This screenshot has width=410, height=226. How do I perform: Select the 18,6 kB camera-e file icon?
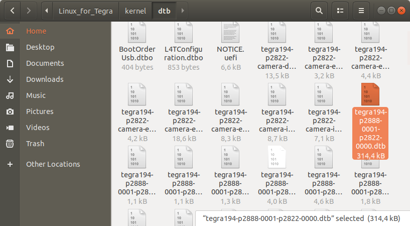pyautogui.click(x=184, y=94)
